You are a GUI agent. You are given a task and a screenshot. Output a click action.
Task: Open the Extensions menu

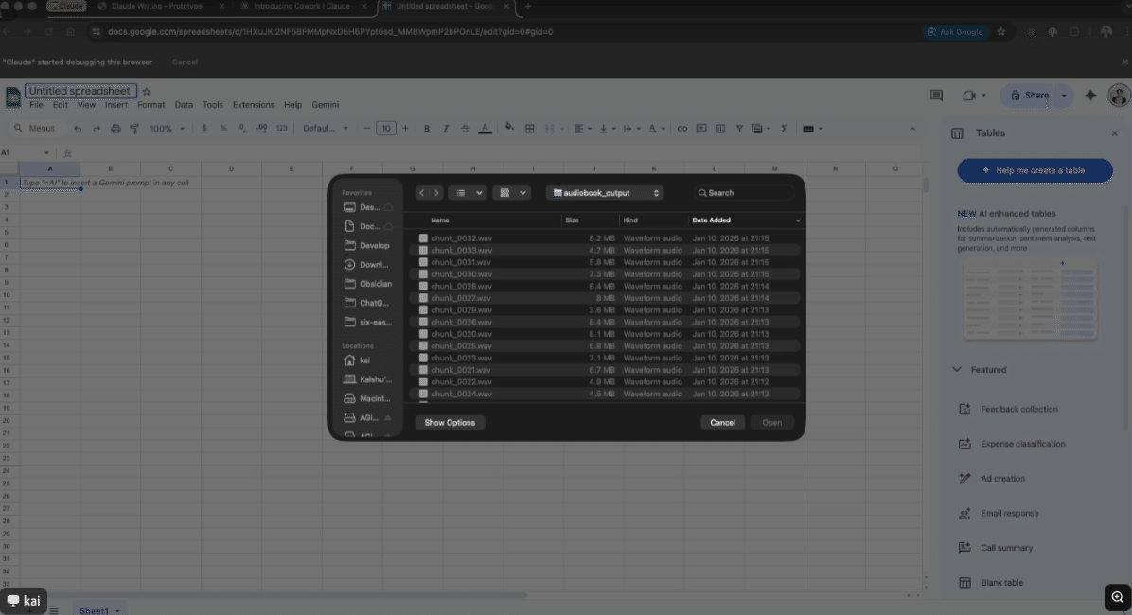[x=253, y=105]
